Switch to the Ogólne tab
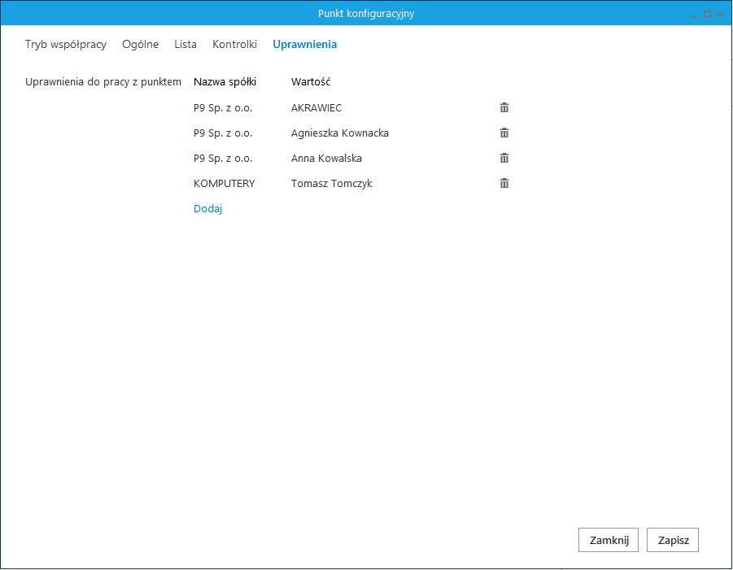The width and height of the screenshot is (733, 570). [x=140, y=45]
